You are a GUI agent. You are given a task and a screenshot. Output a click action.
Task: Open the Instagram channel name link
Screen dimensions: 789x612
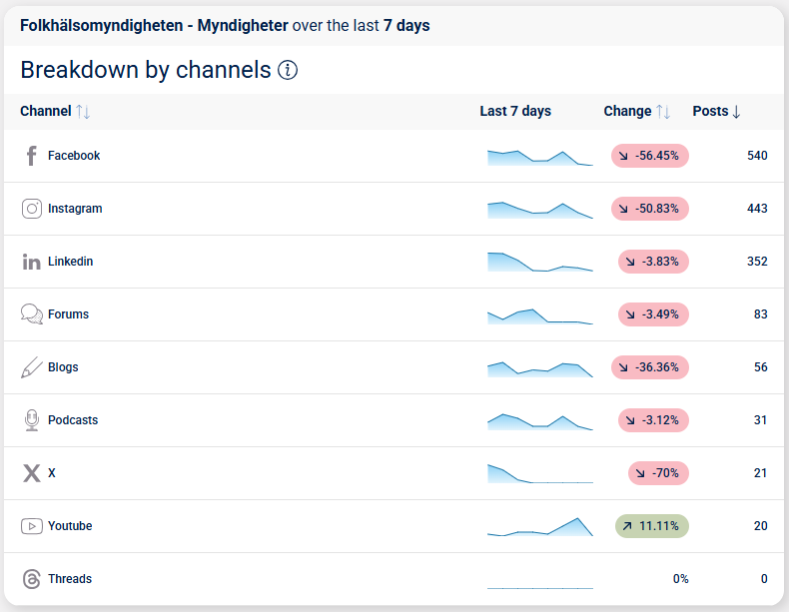click(x=75, y=209)
